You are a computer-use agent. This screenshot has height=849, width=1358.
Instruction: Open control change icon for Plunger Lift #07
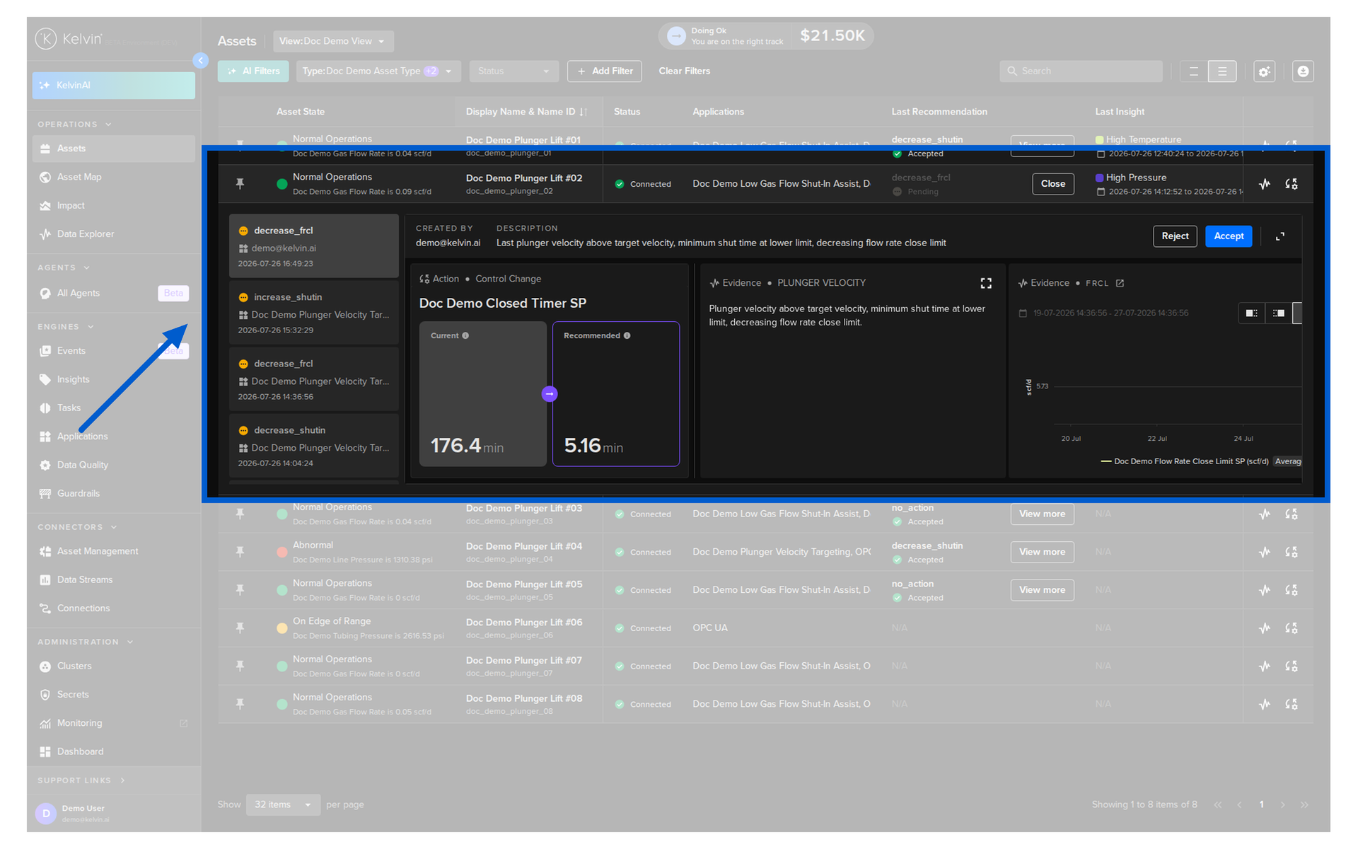(1292, 666)
